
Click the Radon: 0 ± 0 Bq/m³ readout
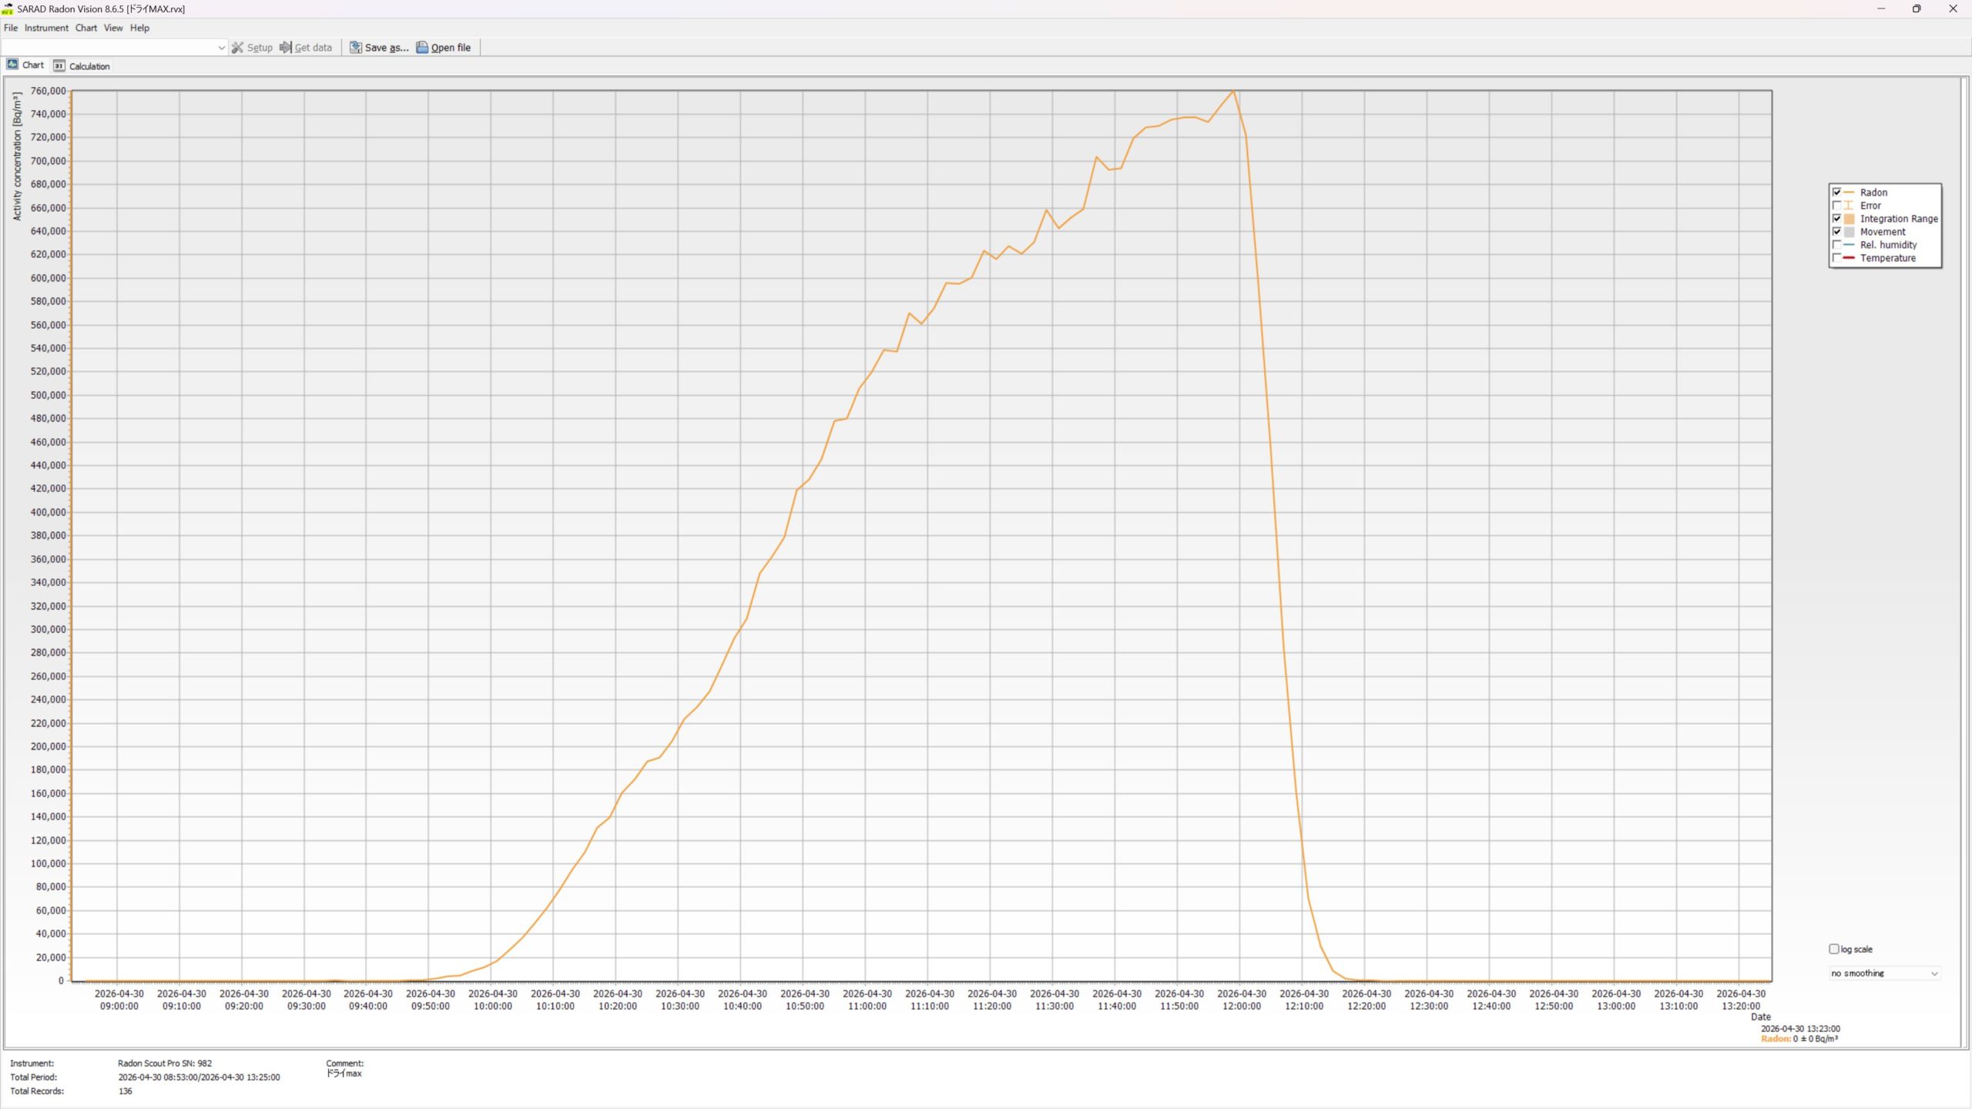coord(1799,1039)
